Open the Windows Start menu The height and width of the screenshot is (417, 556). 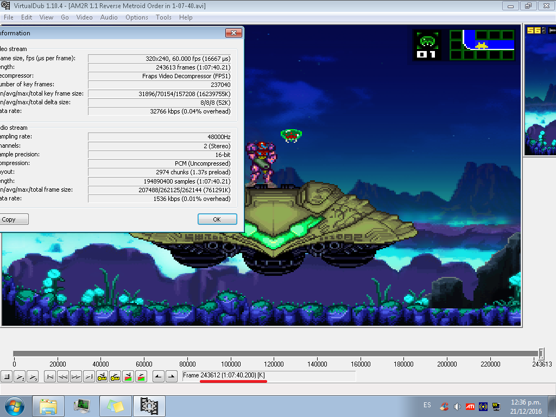pos(15,406)
